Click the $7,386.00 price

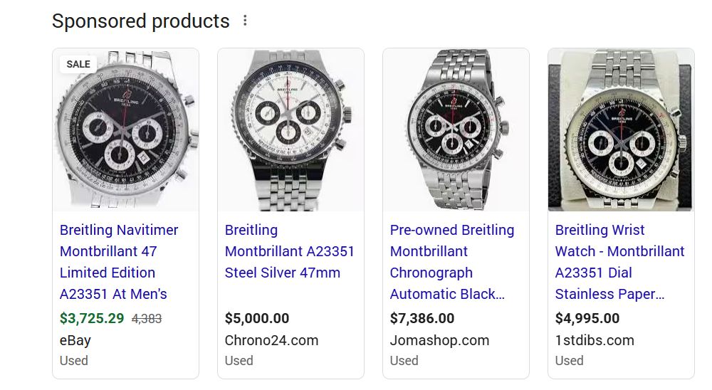[422, 318]
